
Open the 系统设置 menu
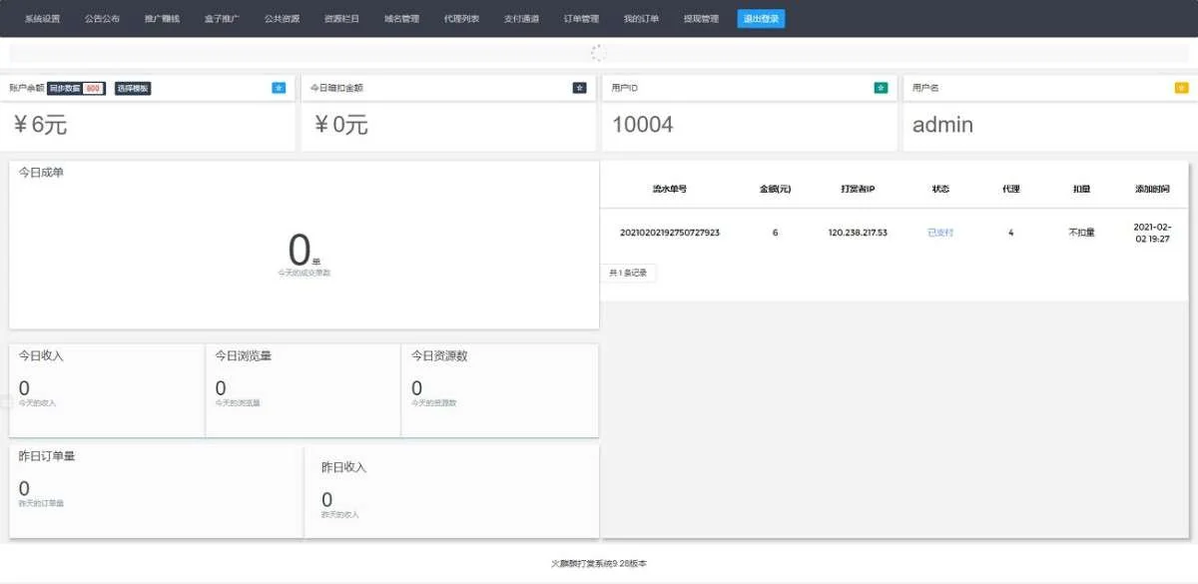coord(42,19)
